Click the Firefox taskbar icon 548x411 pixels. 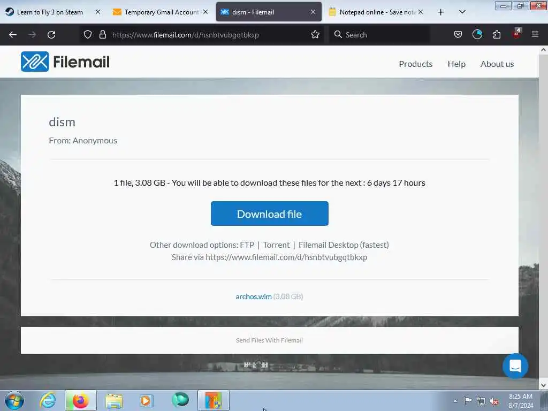point(80,400)
